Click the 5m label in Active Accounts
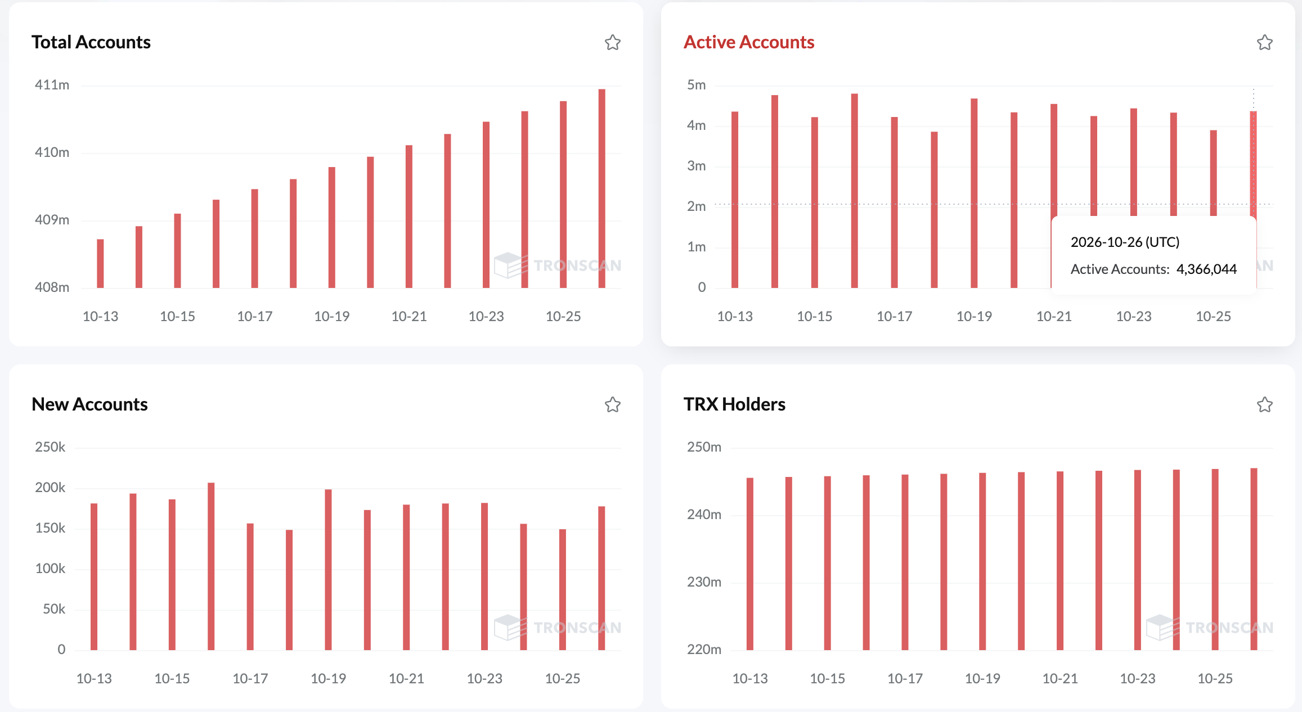 (696, 85)
